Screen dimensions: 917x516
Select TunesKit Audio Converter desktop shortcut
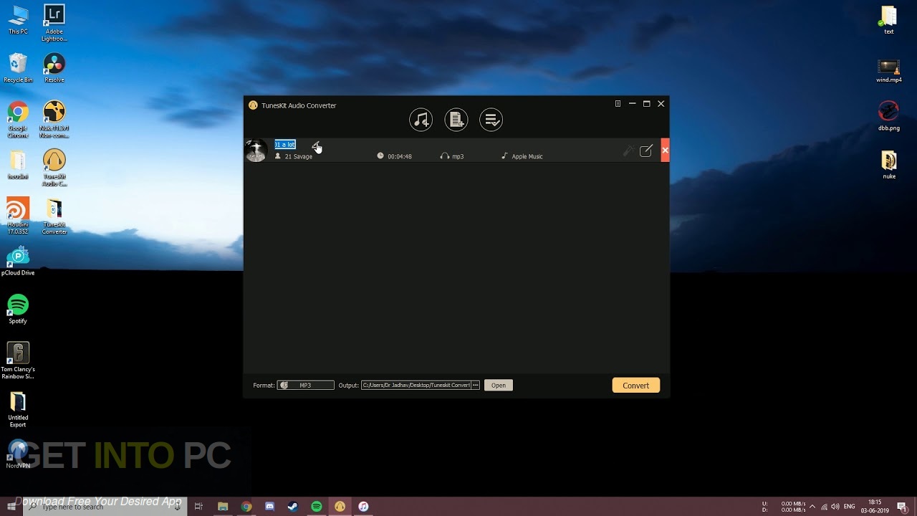(54, 168)
